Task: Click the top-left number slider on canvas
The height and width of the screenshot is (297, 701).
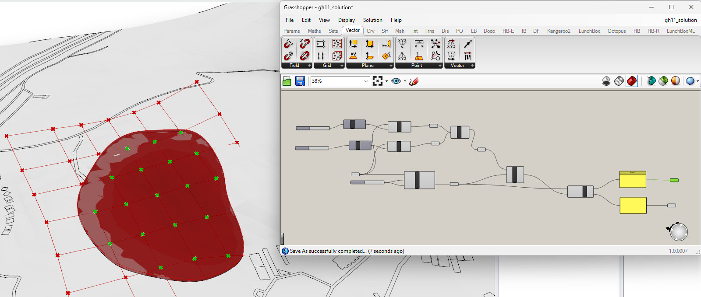Action: click(313, 128)
